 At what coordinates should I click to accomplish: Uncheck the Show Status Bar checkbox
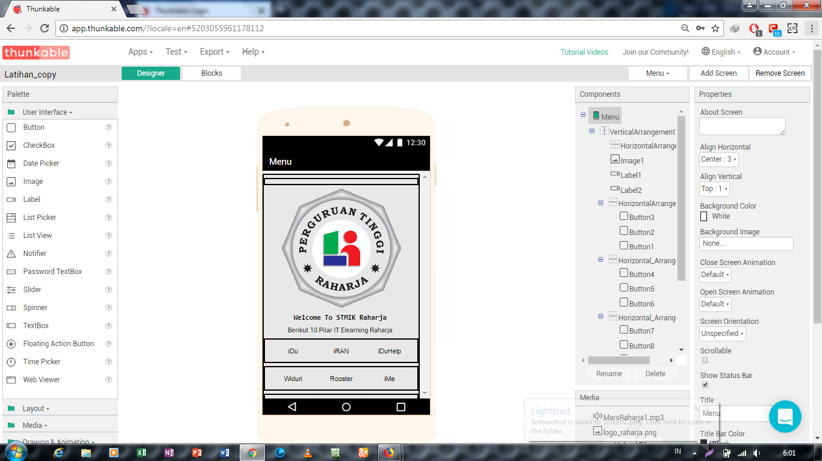(705, 385)
